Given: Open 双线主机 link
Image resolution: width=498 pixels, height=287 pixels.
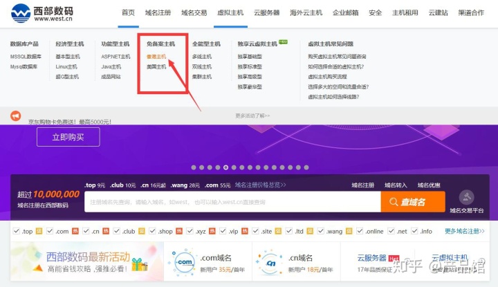Looking at the screenshot, I should pos(202,66).
